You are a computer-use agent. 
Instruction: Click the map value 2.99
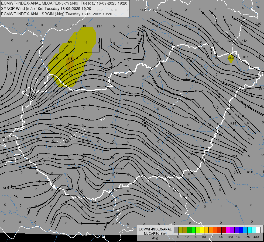[x=258, y=24]
